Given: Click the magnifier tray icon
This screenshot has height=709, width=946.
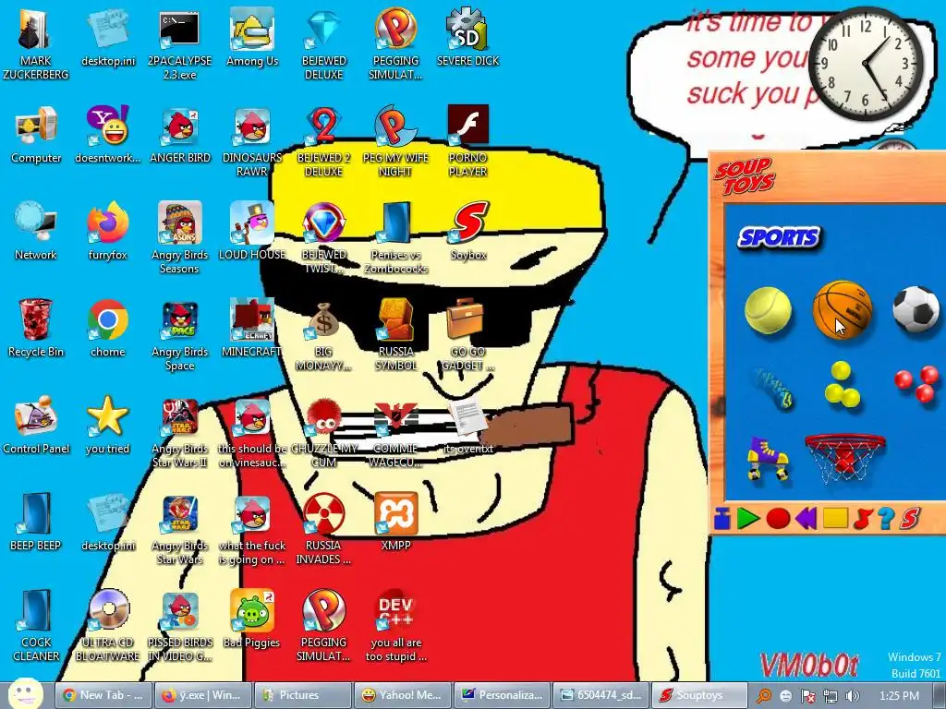Looking at the screenshot, I should pos(764,696).
